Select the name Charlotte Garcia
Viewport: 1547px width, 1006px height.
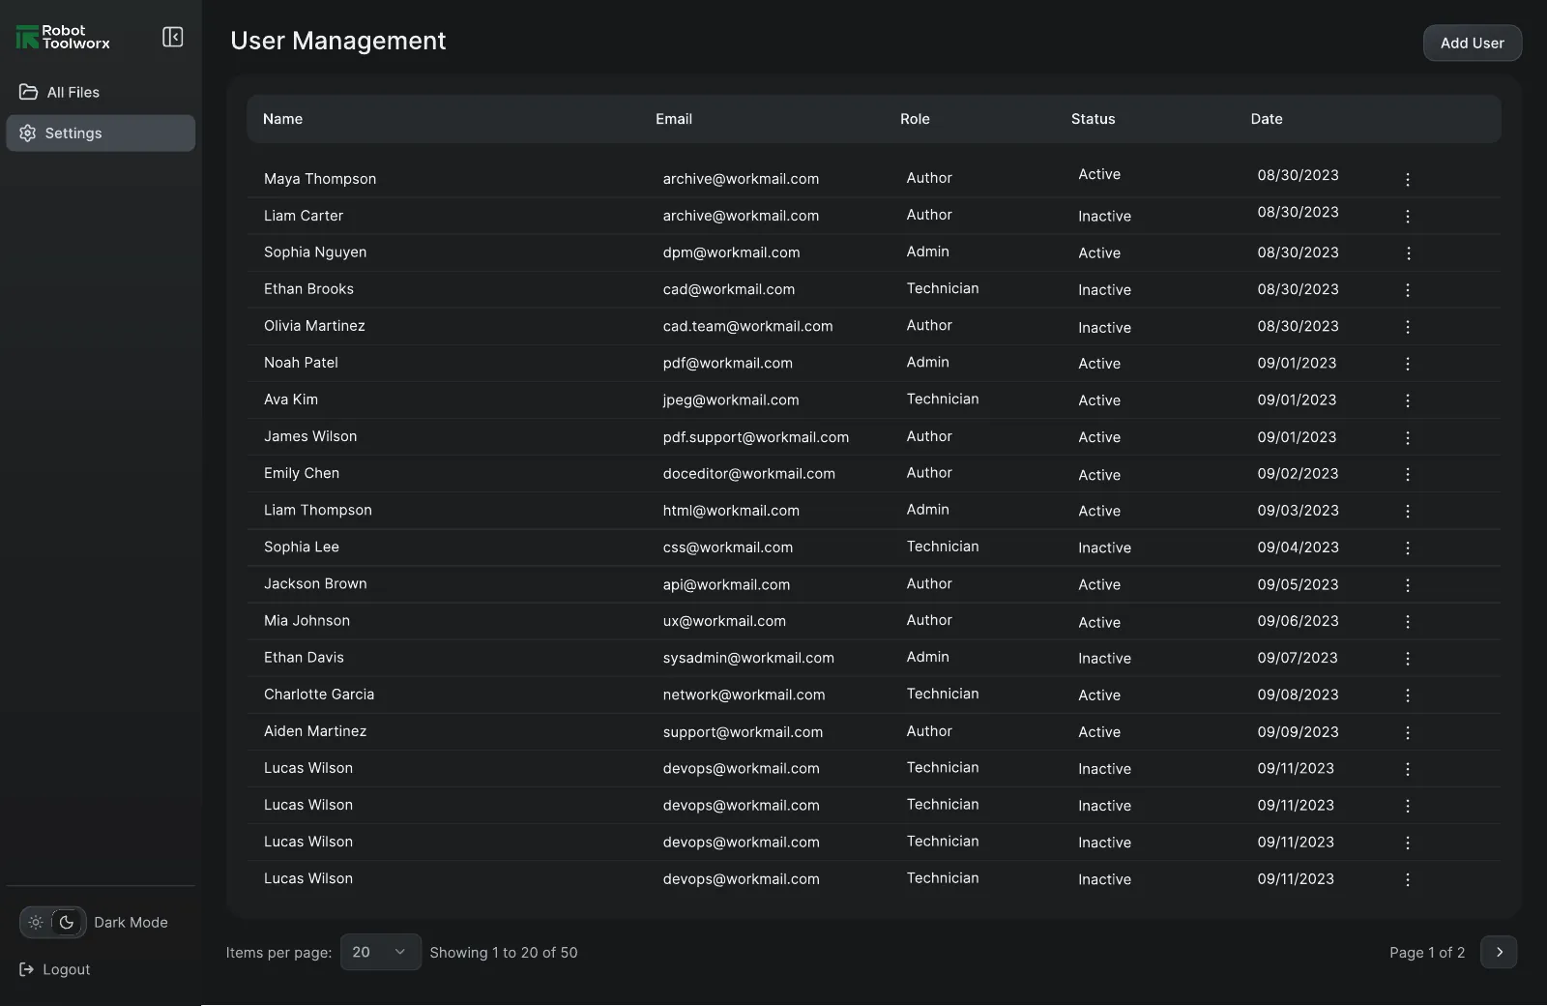(x=319, y=695)
